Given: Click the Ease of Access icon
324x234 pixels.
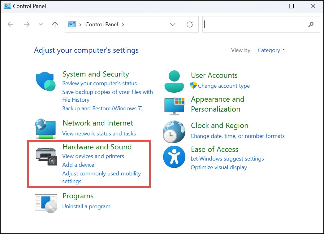Looking at the screenshot, I should pyautogui.click(x=174, y=156).
